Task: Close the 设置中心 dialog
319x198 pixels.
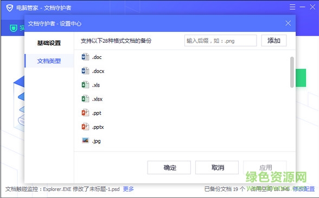Action: tap(288, 23)
